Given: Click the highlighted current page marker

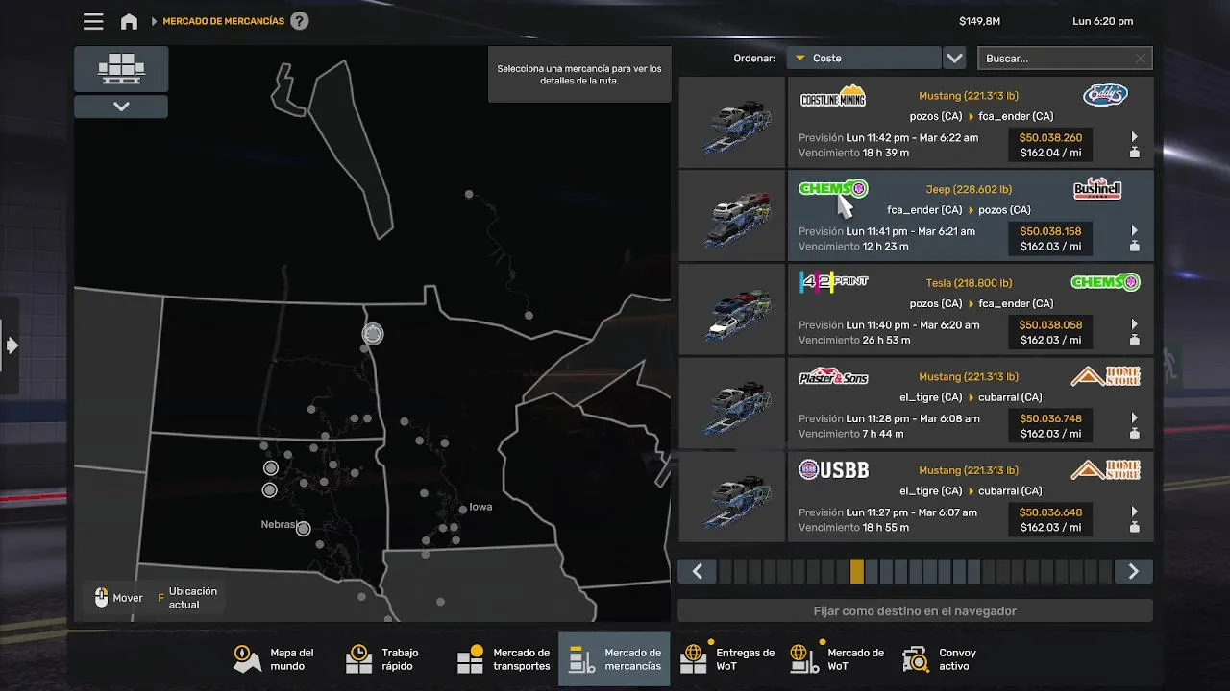Looking at the screenshot, I should click(x=856, y=571).
